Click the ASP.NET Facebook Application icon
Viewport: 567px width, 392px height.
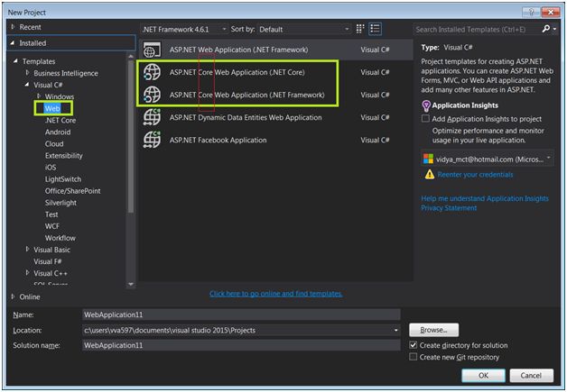(x=152, y=140)
